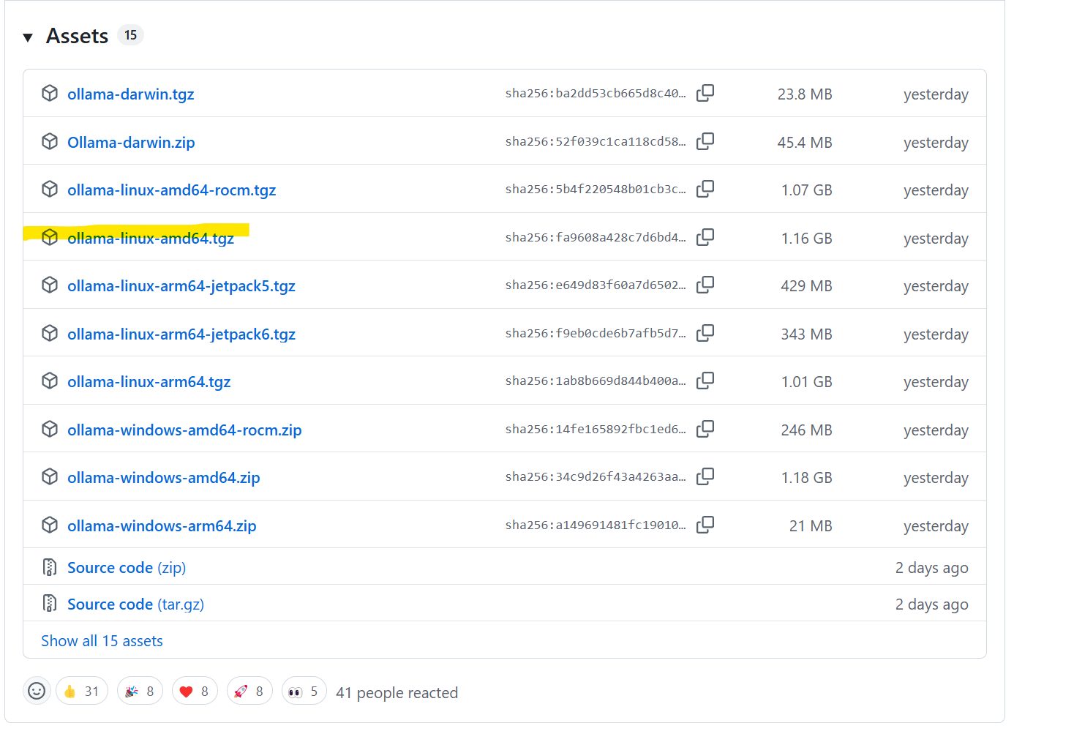
Task: Copy sha256 hash for ollama-windows-arm64.zip
Action: coord(705,525)
